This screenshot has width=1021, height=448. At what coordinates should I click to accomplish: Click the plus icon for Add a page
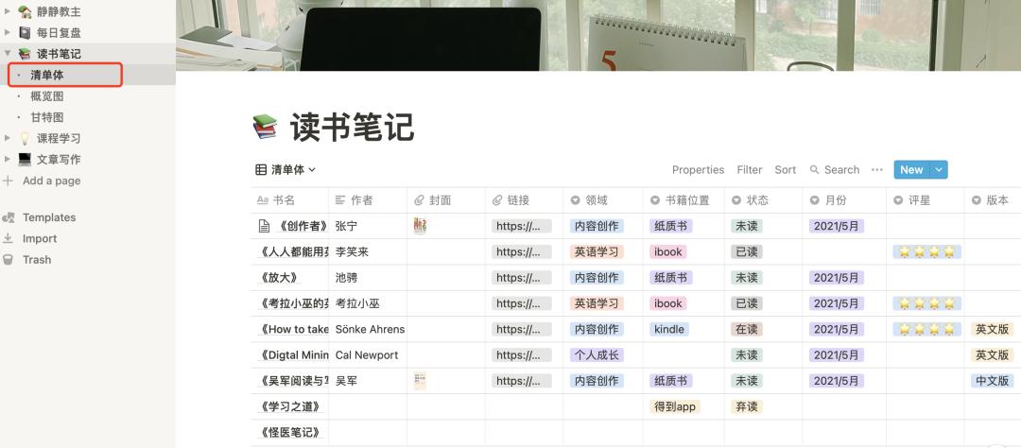[8, 181]
